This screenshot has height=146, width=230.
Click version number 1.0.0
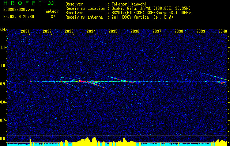(50, 3)
